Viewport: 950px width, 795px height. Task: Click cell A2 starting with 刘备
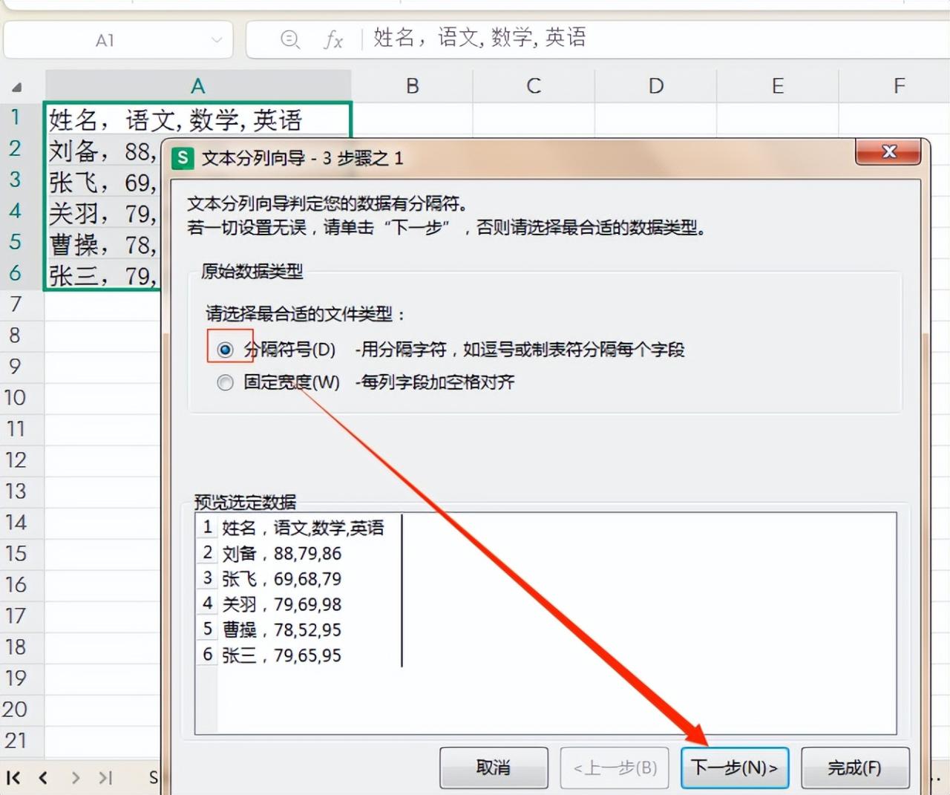pos(103,151)
